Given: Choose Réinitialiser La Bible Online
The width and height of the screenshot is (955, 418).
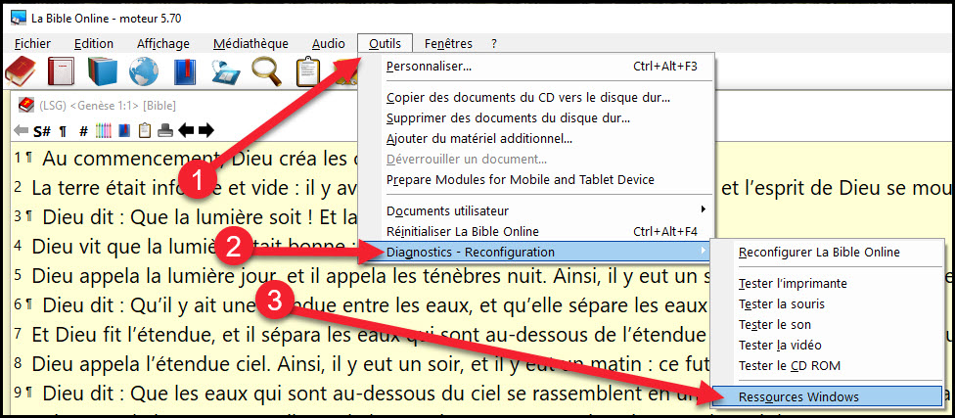Looking at the screenshot, I should (x=541, y=232).
